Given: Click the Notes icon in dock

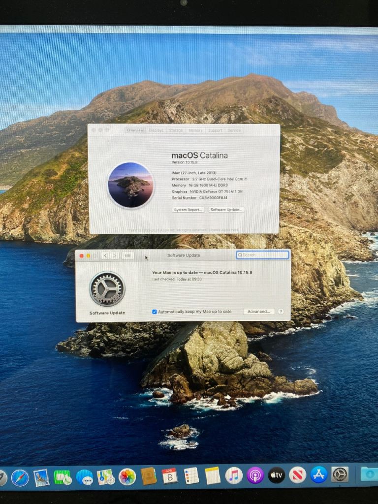Looking at the screenshot, I should (x=213, y=475).
